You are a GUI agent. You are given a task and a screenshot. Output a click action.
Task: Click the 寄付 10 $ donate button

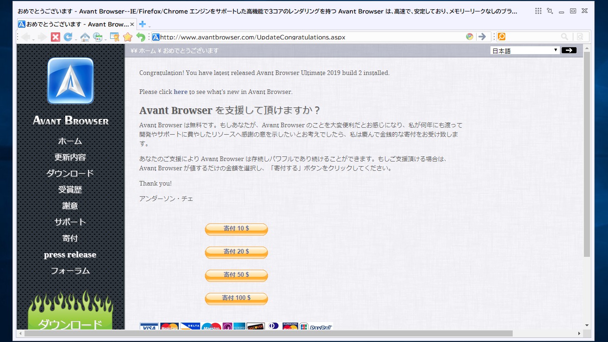236,229
